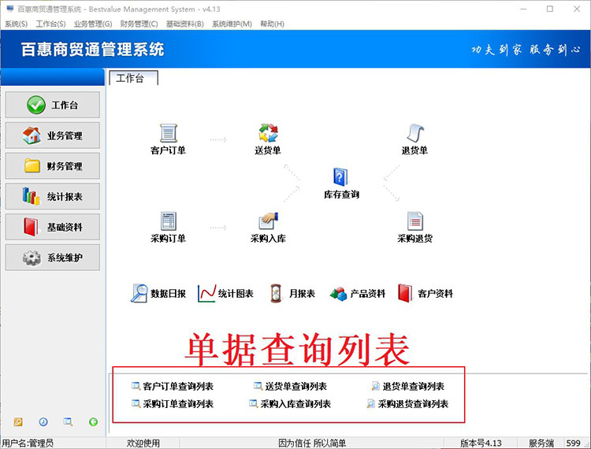Image resolution: width=591 pixels, height=449 pixels.
Task: Open 客户订单查询列表 link
Action: [x=173, y=386]
